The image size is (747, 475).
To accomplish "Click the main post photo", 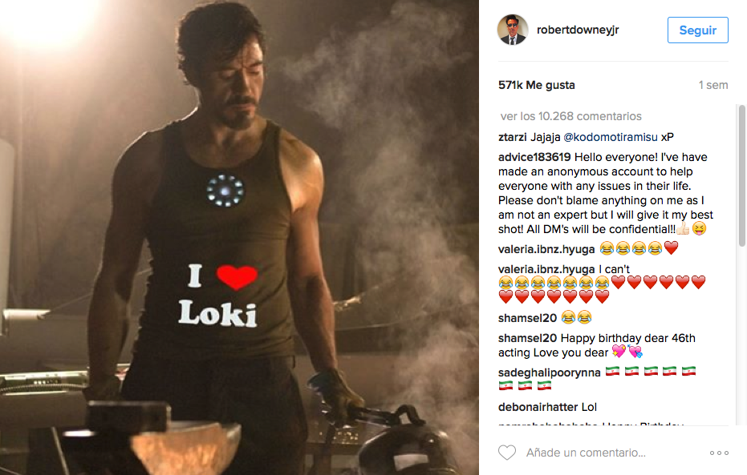I will (x=239, y=237).
